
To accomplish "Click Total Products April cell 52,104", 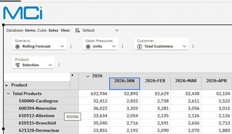I will click(x=217, y=94).
